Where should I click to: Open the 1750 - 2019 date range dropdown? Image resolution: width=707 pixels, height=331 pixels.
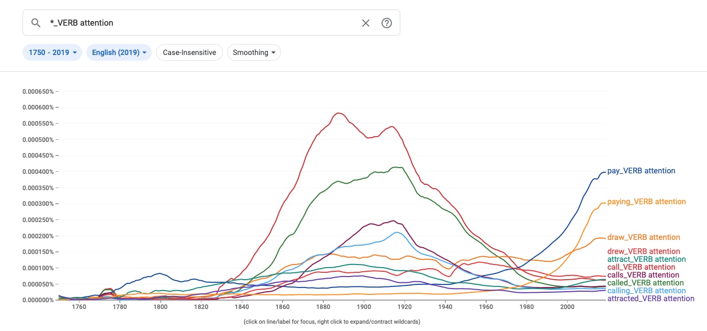pos(52,52)
